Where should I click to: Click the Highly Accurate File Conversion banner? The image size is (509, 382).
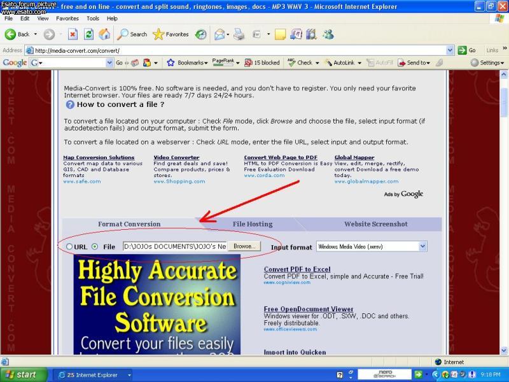click(157, 304)
